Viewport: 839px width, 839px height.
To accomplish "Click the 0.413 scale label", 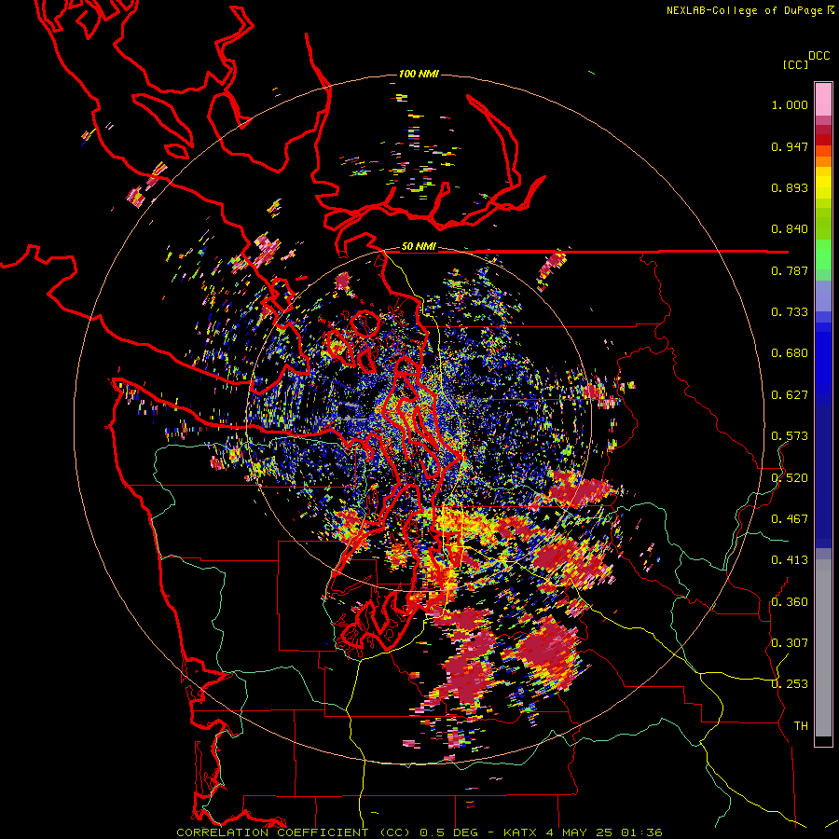I will (790, 560).
